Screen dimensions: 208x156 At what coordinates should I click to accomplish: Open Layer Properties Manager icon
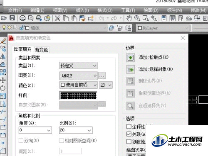[111, 28]
